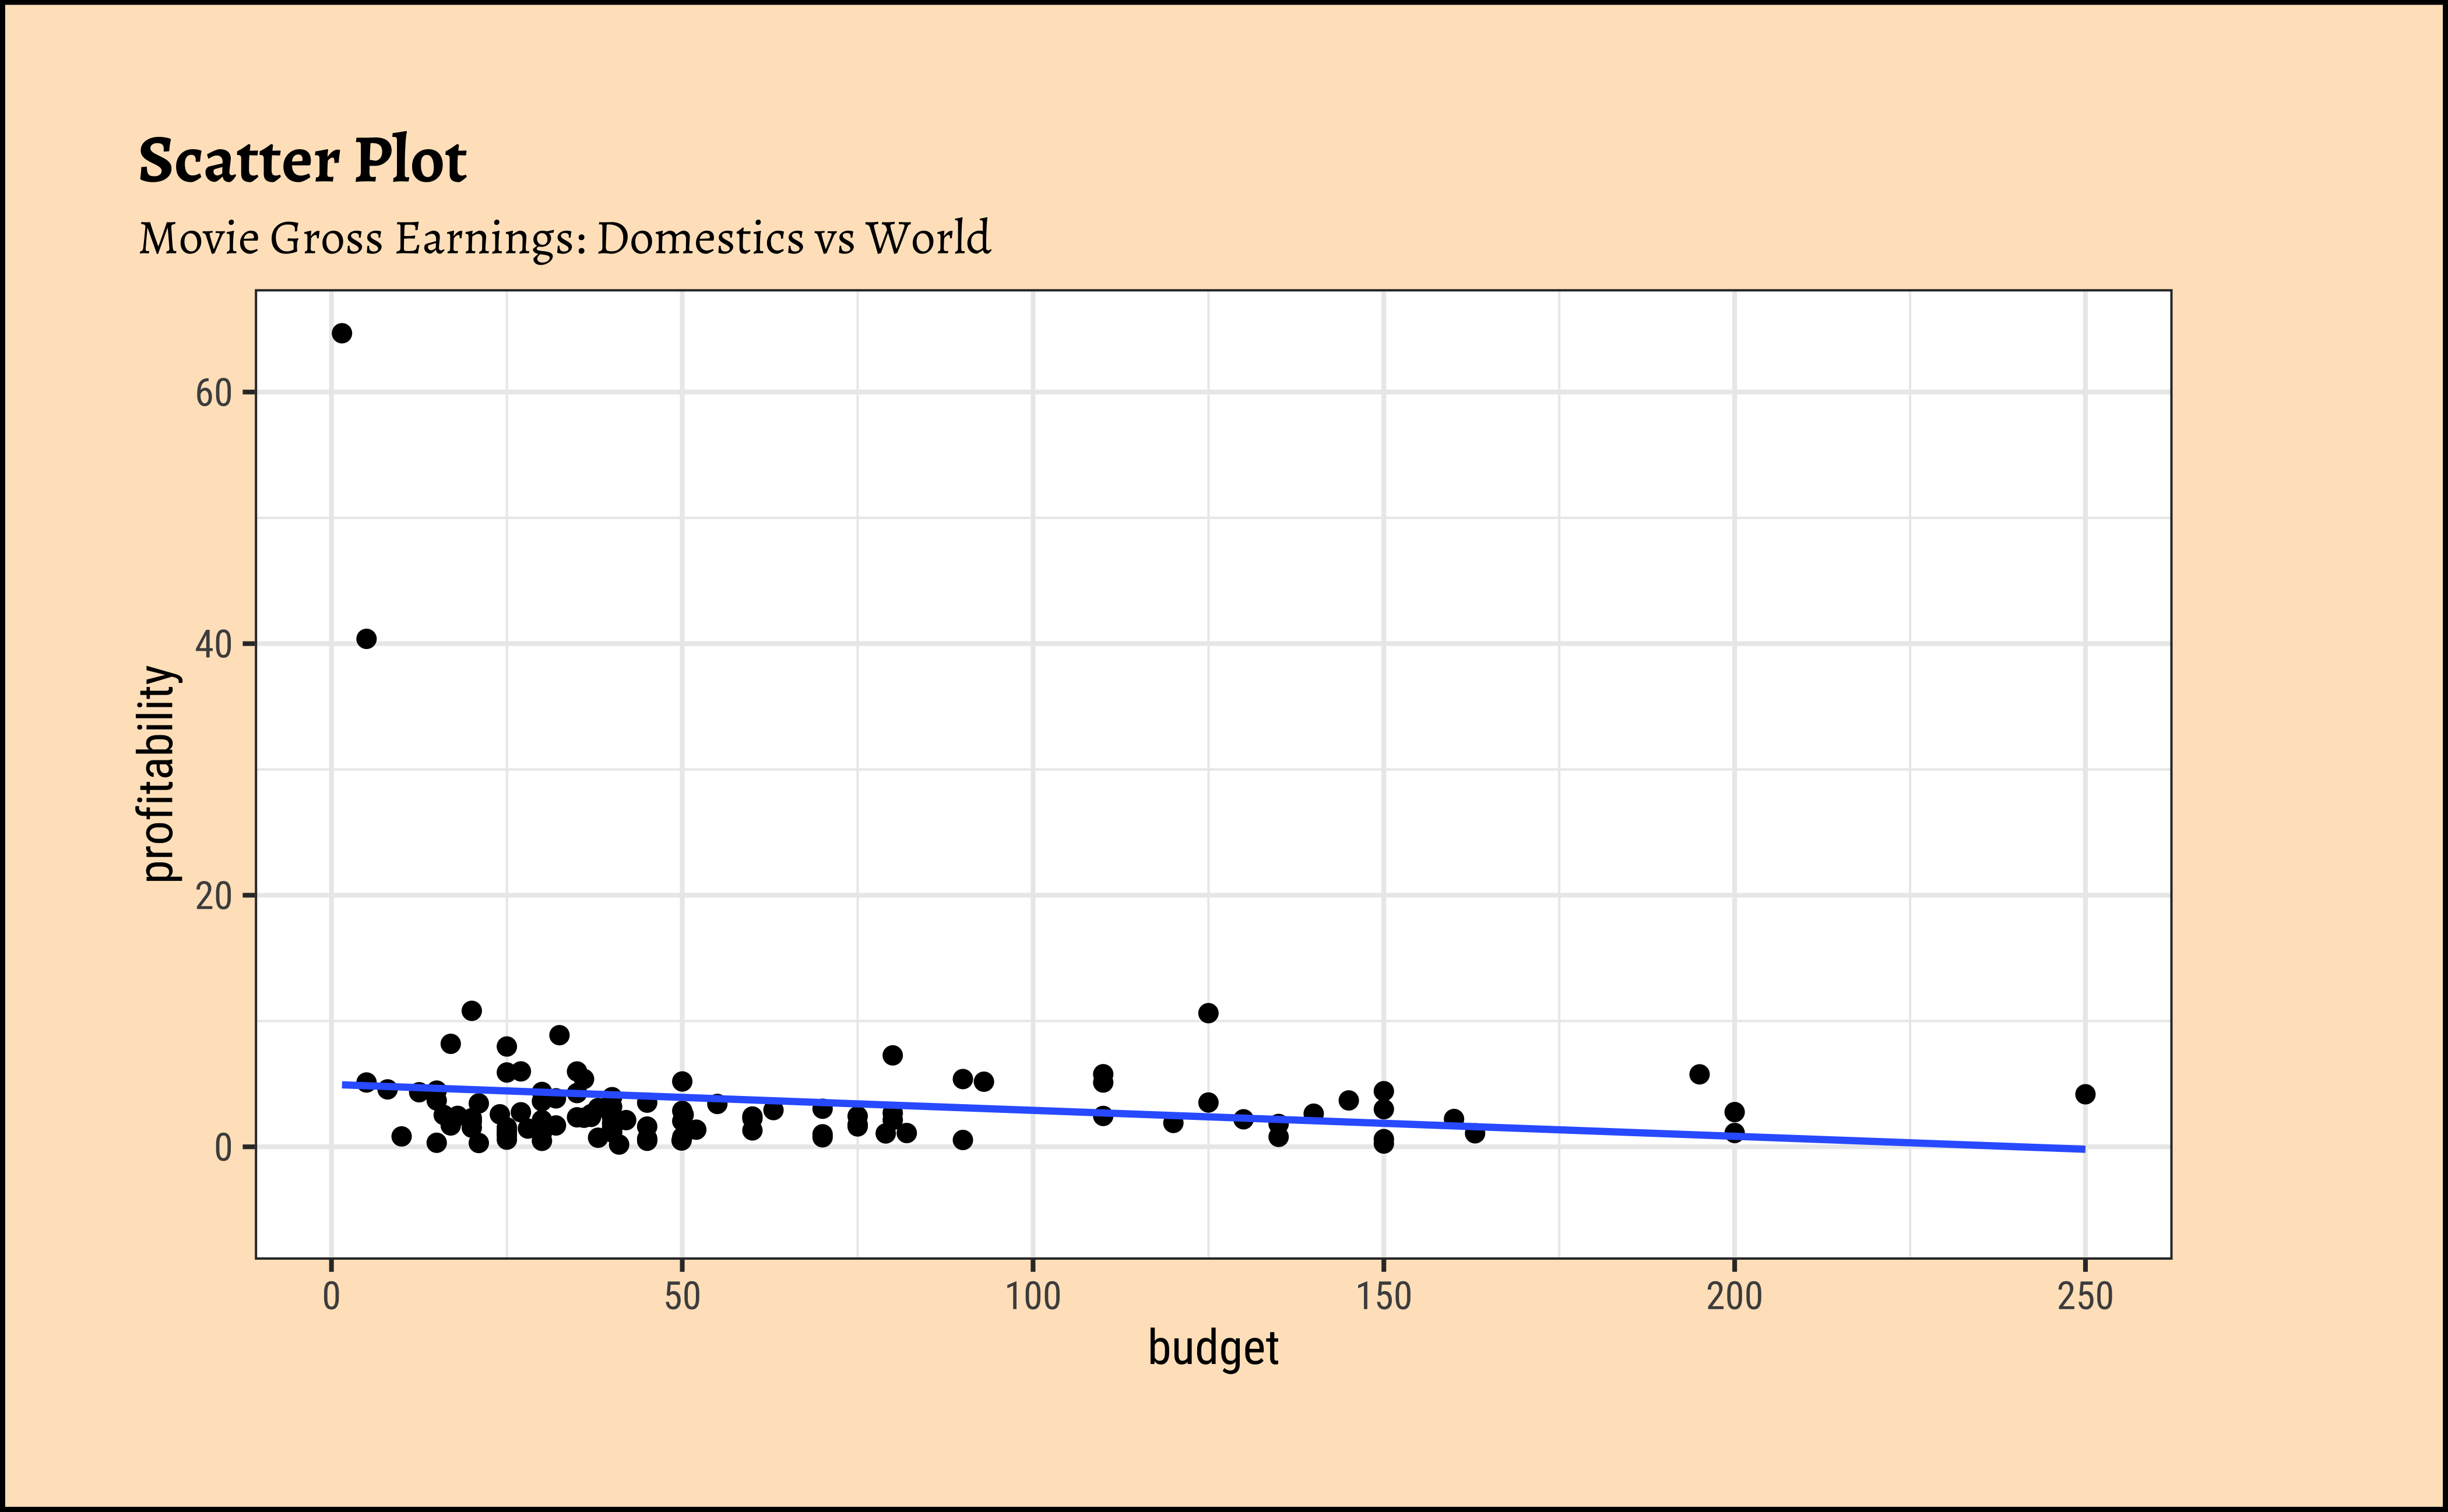
Task: Click the y-axis tick label 20
Action: 213,896
